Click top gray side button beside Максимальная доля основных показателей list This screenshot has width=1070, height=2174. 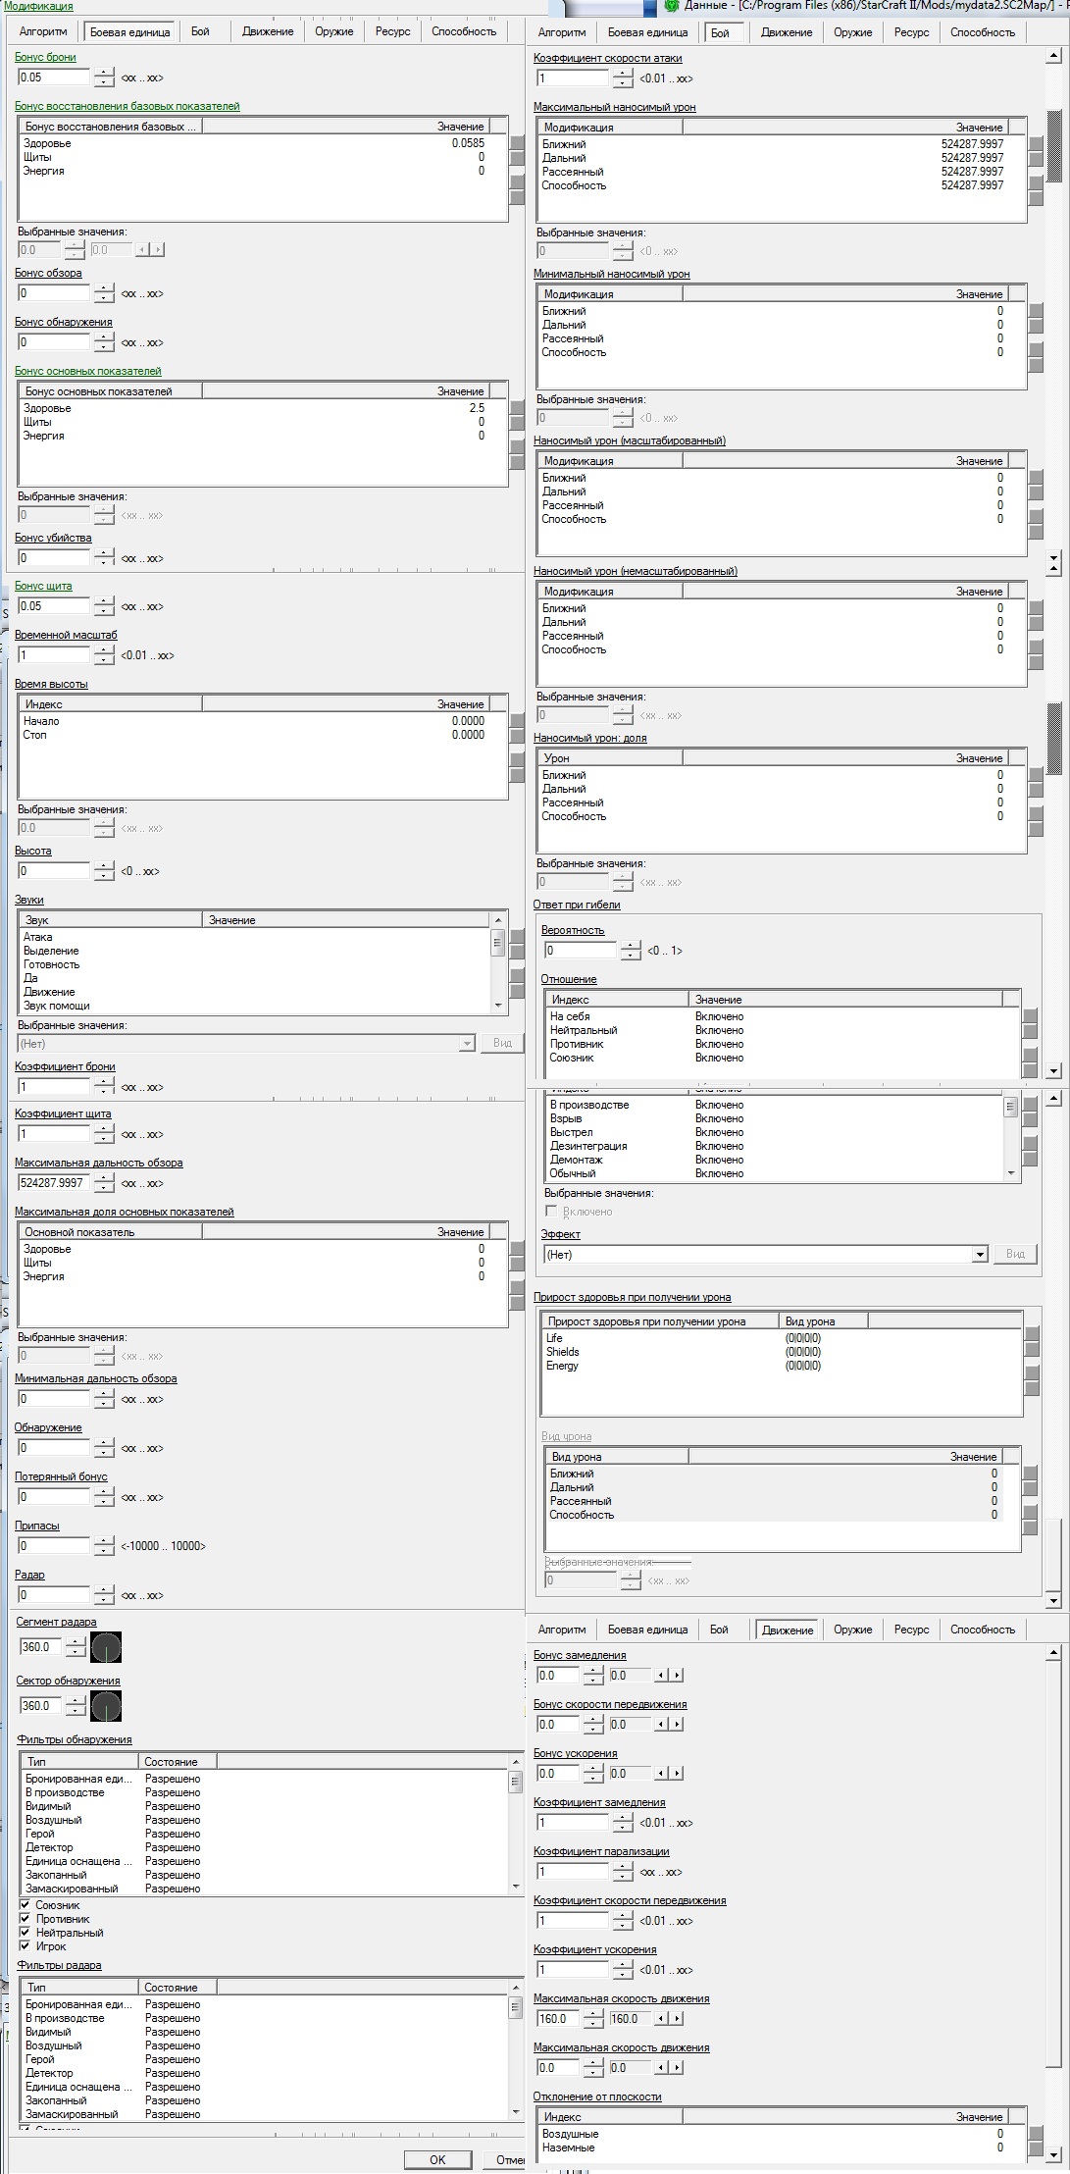[517, 1249]
